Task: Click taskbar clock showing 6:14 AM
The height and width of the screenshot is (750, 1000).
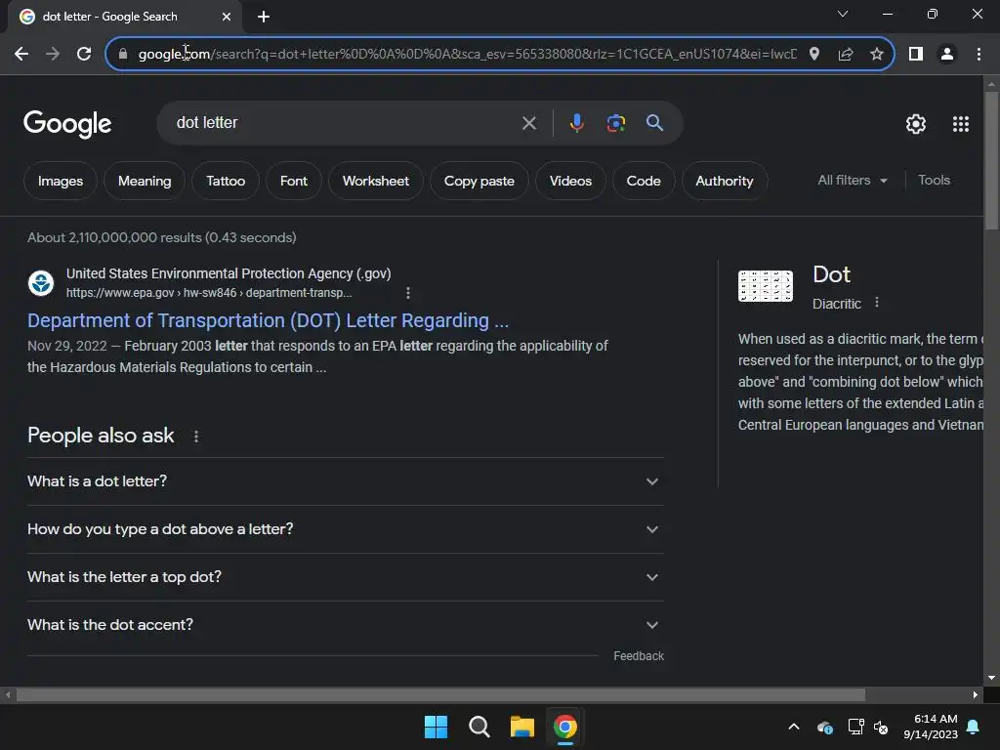Action: tap(931, 727)
